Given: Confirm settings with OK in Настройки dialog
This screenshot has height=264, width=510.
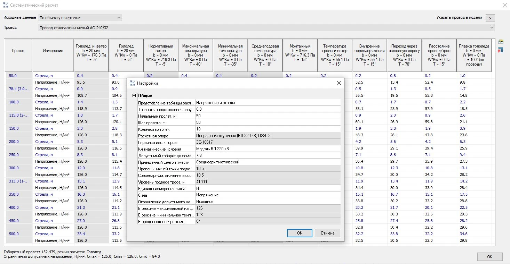Looking at the screenshot, I should 299,233.
